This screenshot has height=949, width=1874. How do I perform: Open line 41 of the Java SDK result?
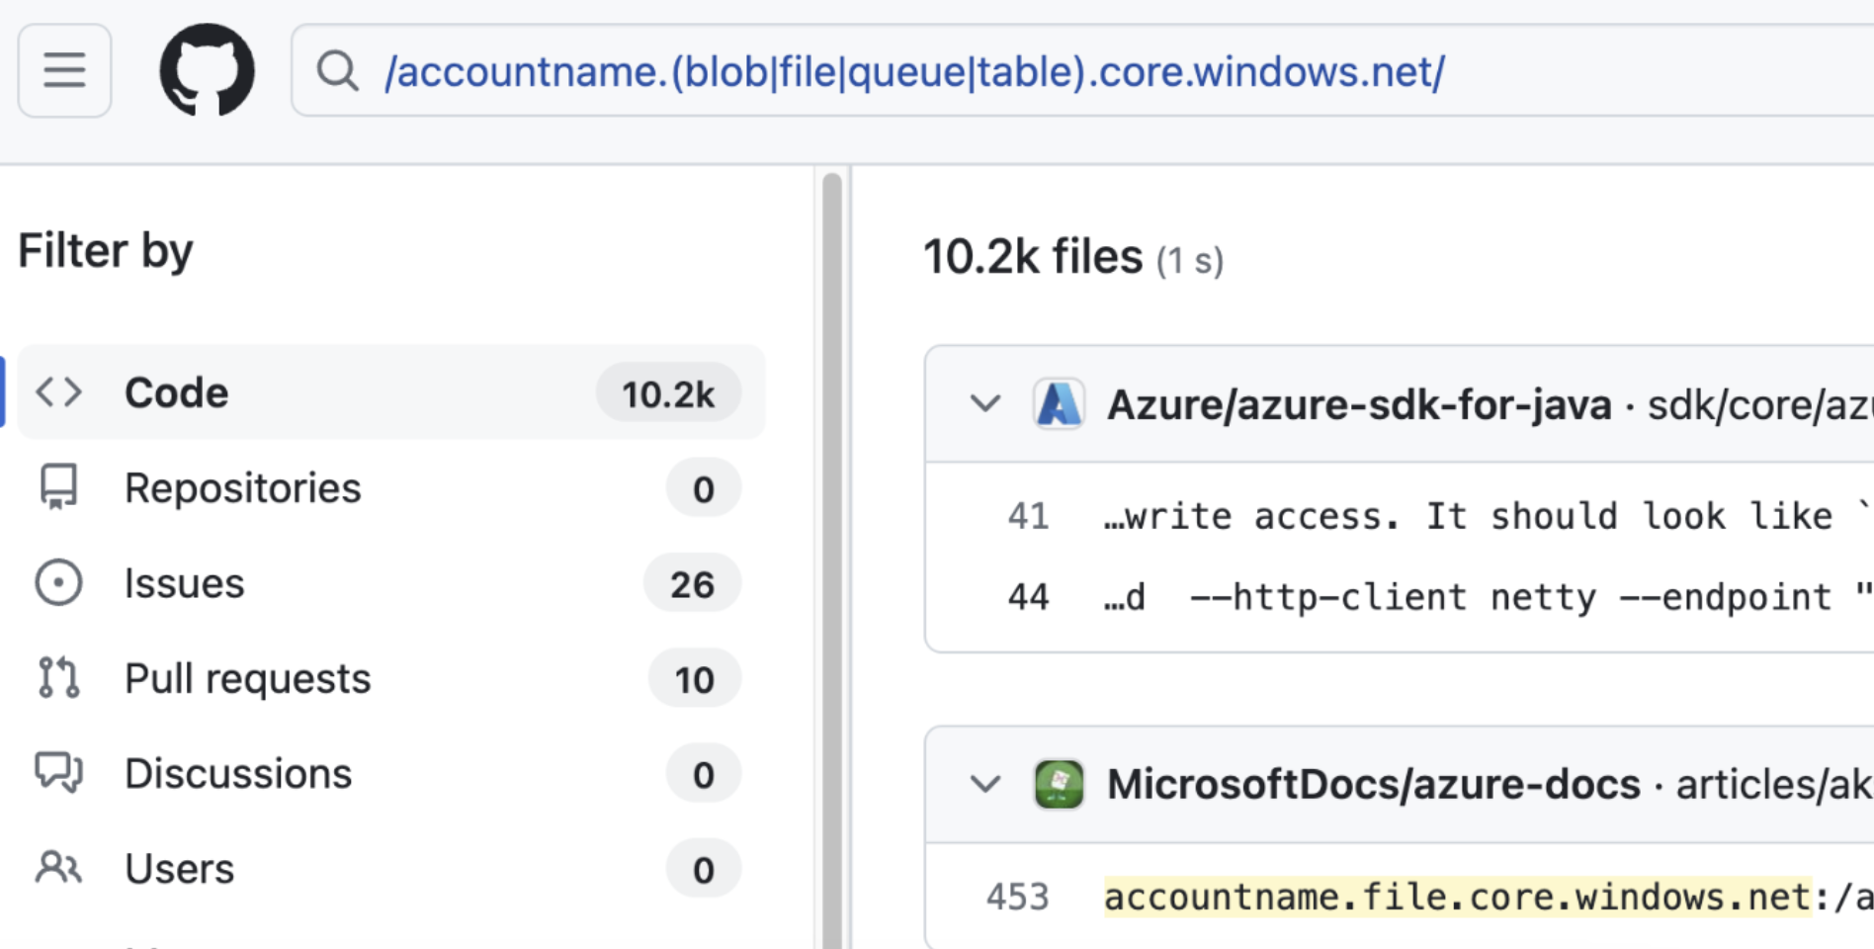pyautogui.click(x=1028, y=516)
